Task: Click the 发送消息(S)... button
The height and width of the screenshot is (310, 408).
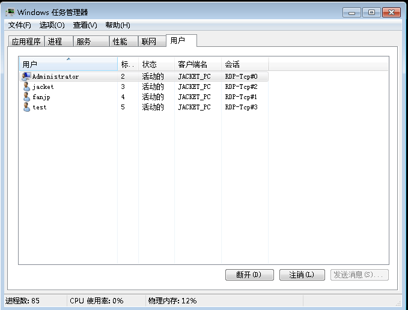Action: click(359, 275)
